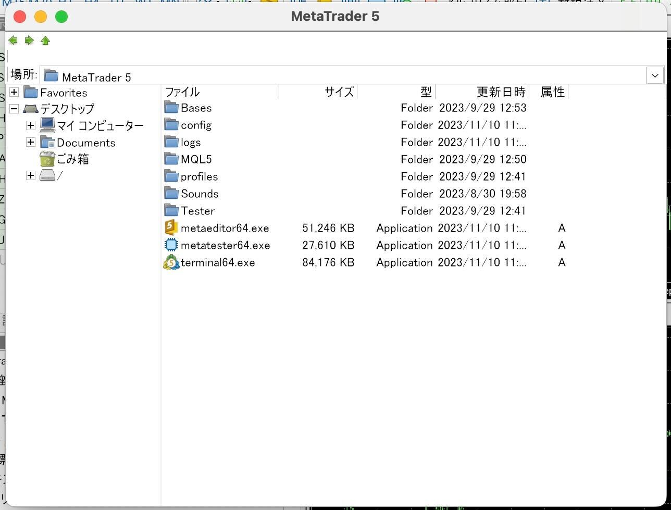Sort by 型 column header

point(396,92)
